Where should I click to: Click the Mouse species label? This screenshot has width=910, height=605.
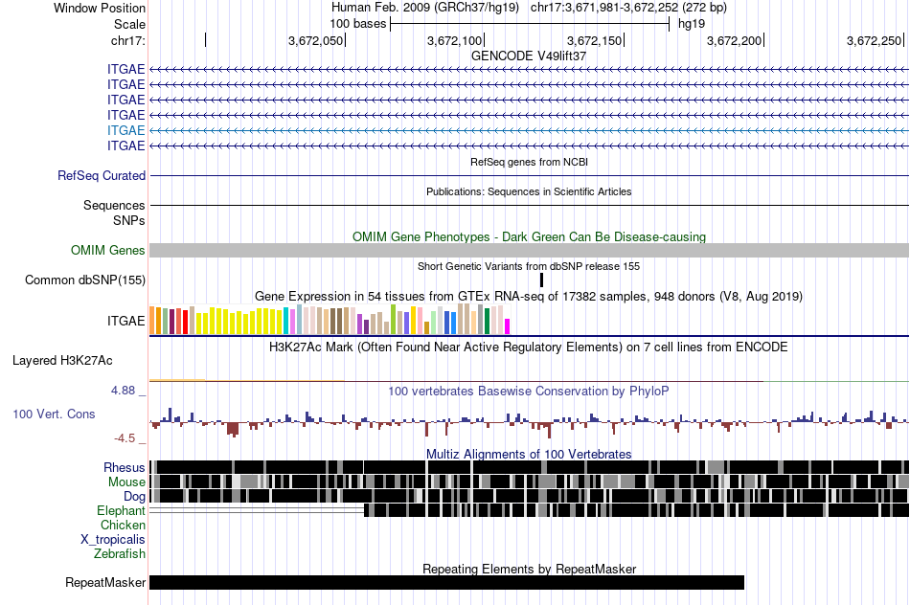126,482
